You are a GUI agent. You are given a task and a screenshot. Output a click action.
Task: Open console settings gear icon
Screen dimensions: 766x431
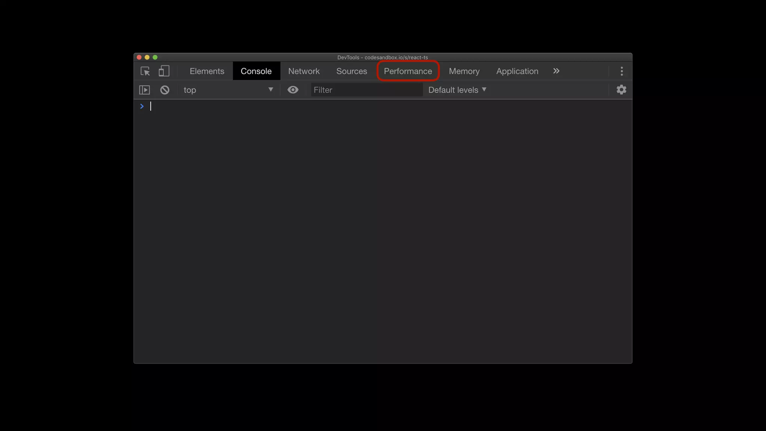(x=621, y=90)
